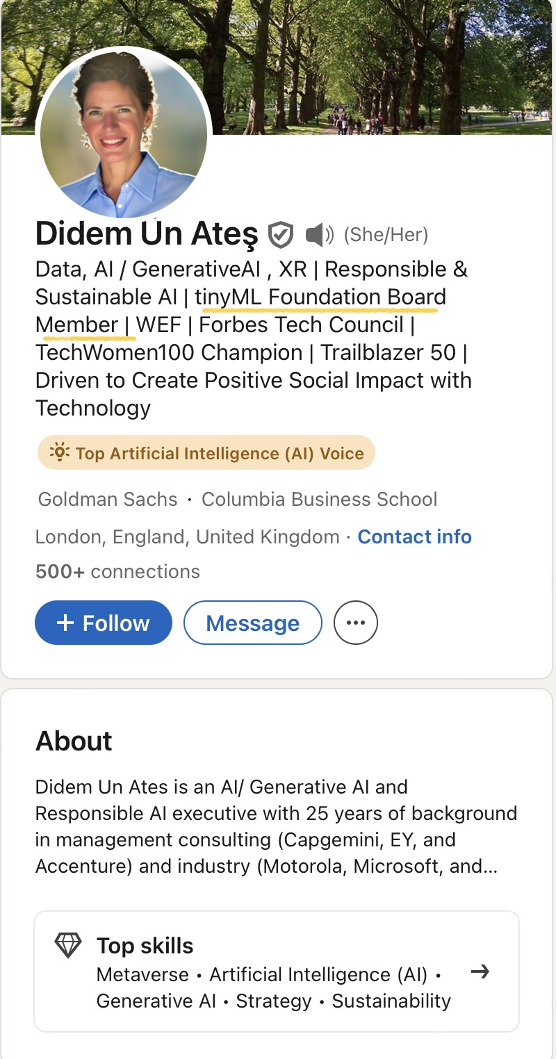Open the three-dot More actions menu
The height and width of the screenshot is (1059, 556).
click(x=356, y=623)
